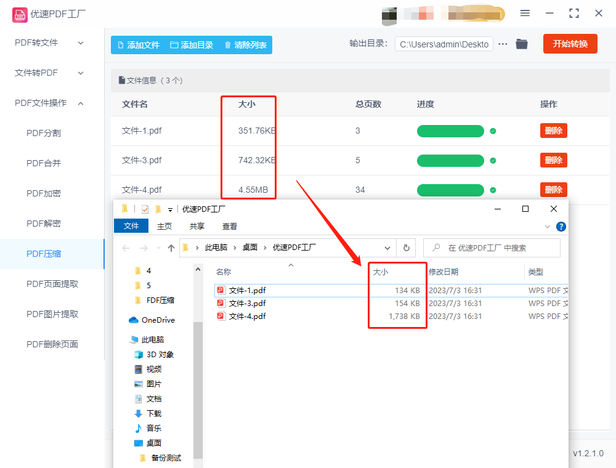Open Explorer help question mark icon
This screenshot has height=468, width=616.
point(561,227)
